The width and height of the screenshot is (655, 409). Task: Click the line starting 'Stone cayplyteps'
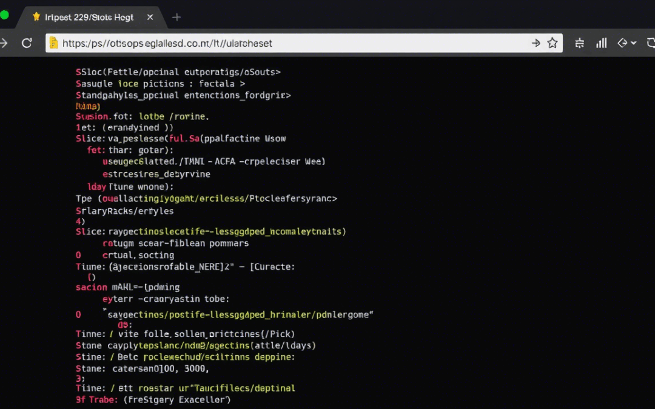pyautogui.click(x=196, y=345)
